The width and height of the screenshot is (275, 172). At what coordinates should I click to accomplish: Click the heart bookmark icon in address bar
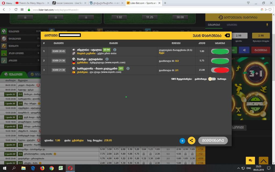pyautogui.click(x=270, y=10)
